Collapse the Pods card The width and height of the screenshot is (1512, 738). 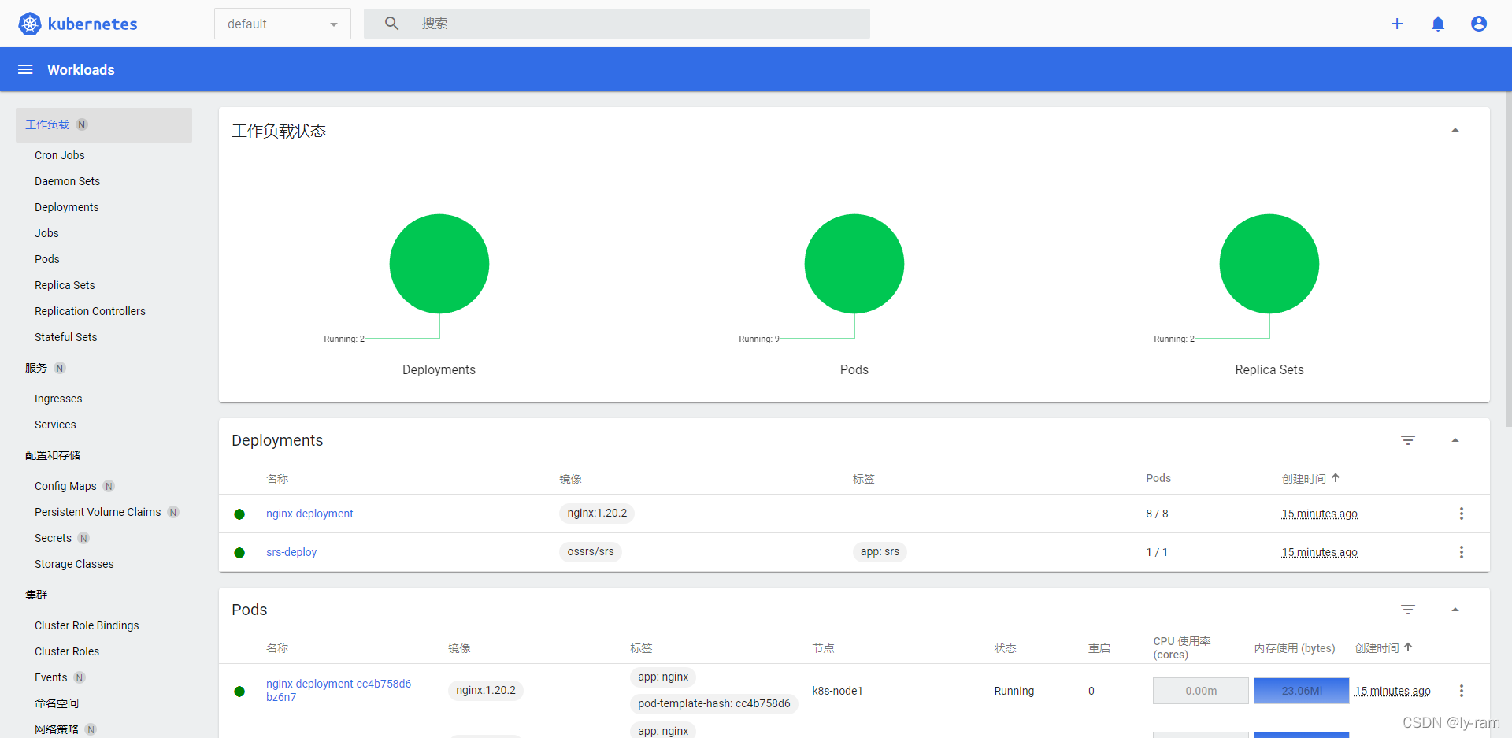tap(1455, 610)
